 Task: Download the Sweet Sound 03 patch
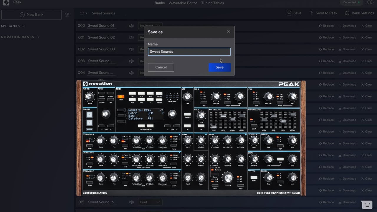click(x=347, y=49)
